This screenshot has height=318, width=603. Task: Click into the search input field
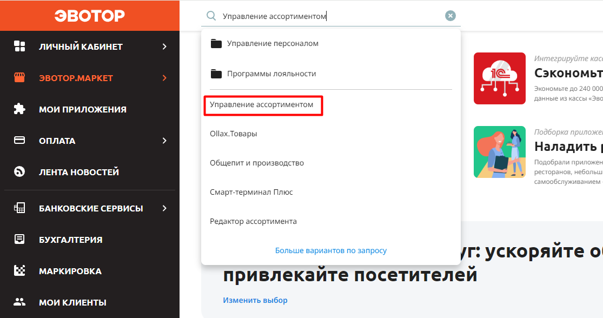[x=331, y=16]
